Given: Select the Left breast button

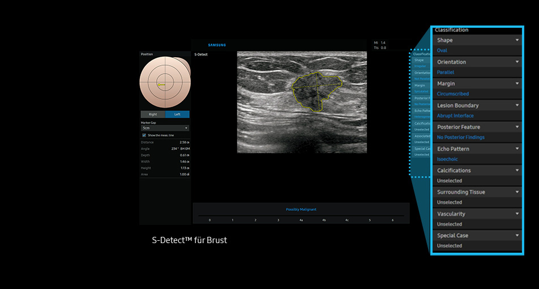Looking at the screenshot, I should (177, 114).
